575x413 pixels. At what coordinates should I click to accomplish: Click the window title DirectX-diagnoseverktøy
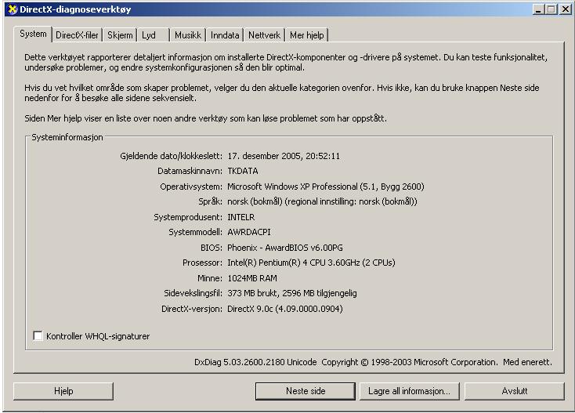[75, 9]
